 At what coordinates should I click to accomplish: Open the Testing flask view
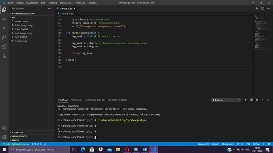[x=4, y=56]
